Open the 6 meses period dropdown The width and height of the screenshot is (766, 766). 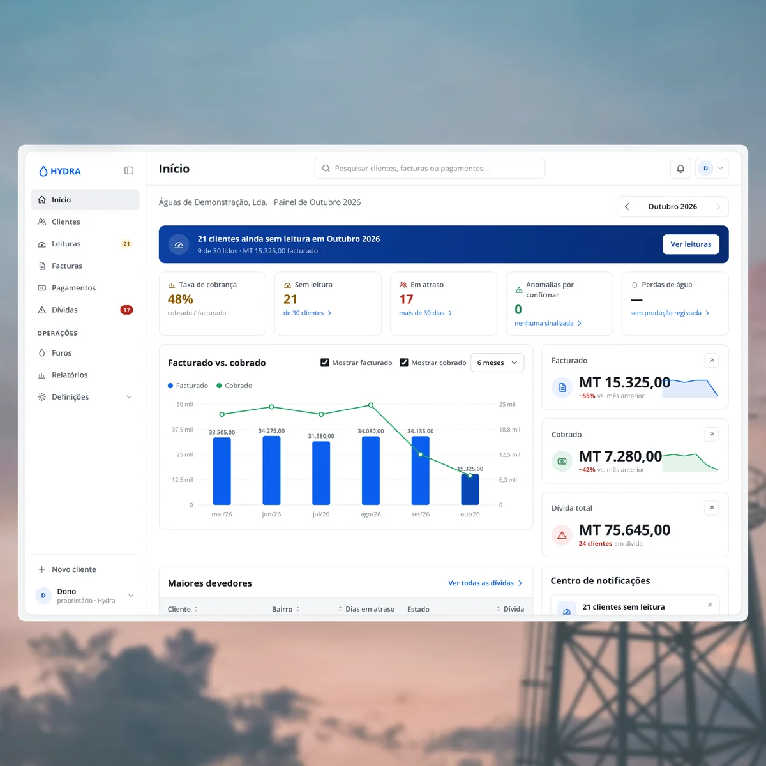coord(497,363)
